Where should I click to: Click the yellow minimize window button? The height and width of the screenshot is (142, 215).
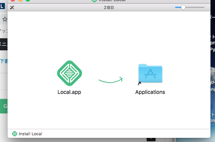coord(20,0)
